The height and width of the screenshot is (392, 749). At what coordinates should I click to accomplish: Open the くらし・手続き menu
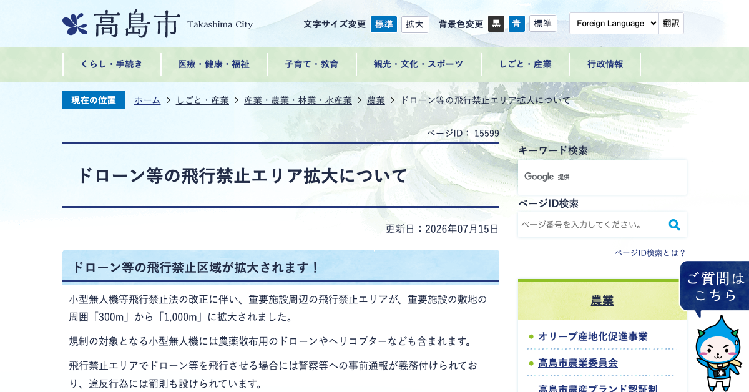click(112, 64)
